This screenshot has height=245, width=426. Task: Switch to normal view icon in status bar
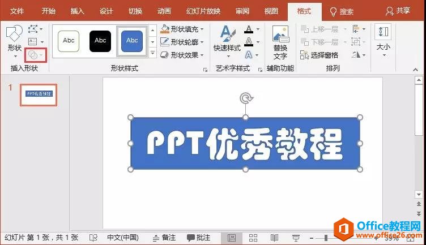(232, 238)
